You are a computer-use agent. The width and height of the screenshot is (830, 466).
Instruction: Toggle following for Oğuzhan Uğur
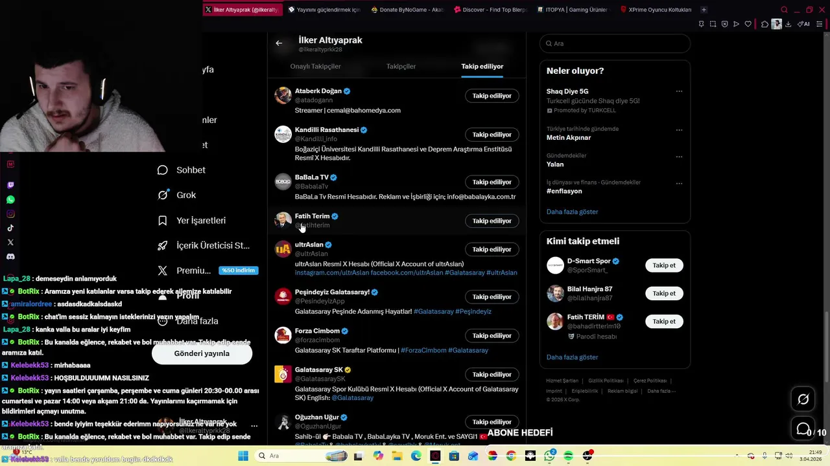click(x=492, y=422)
